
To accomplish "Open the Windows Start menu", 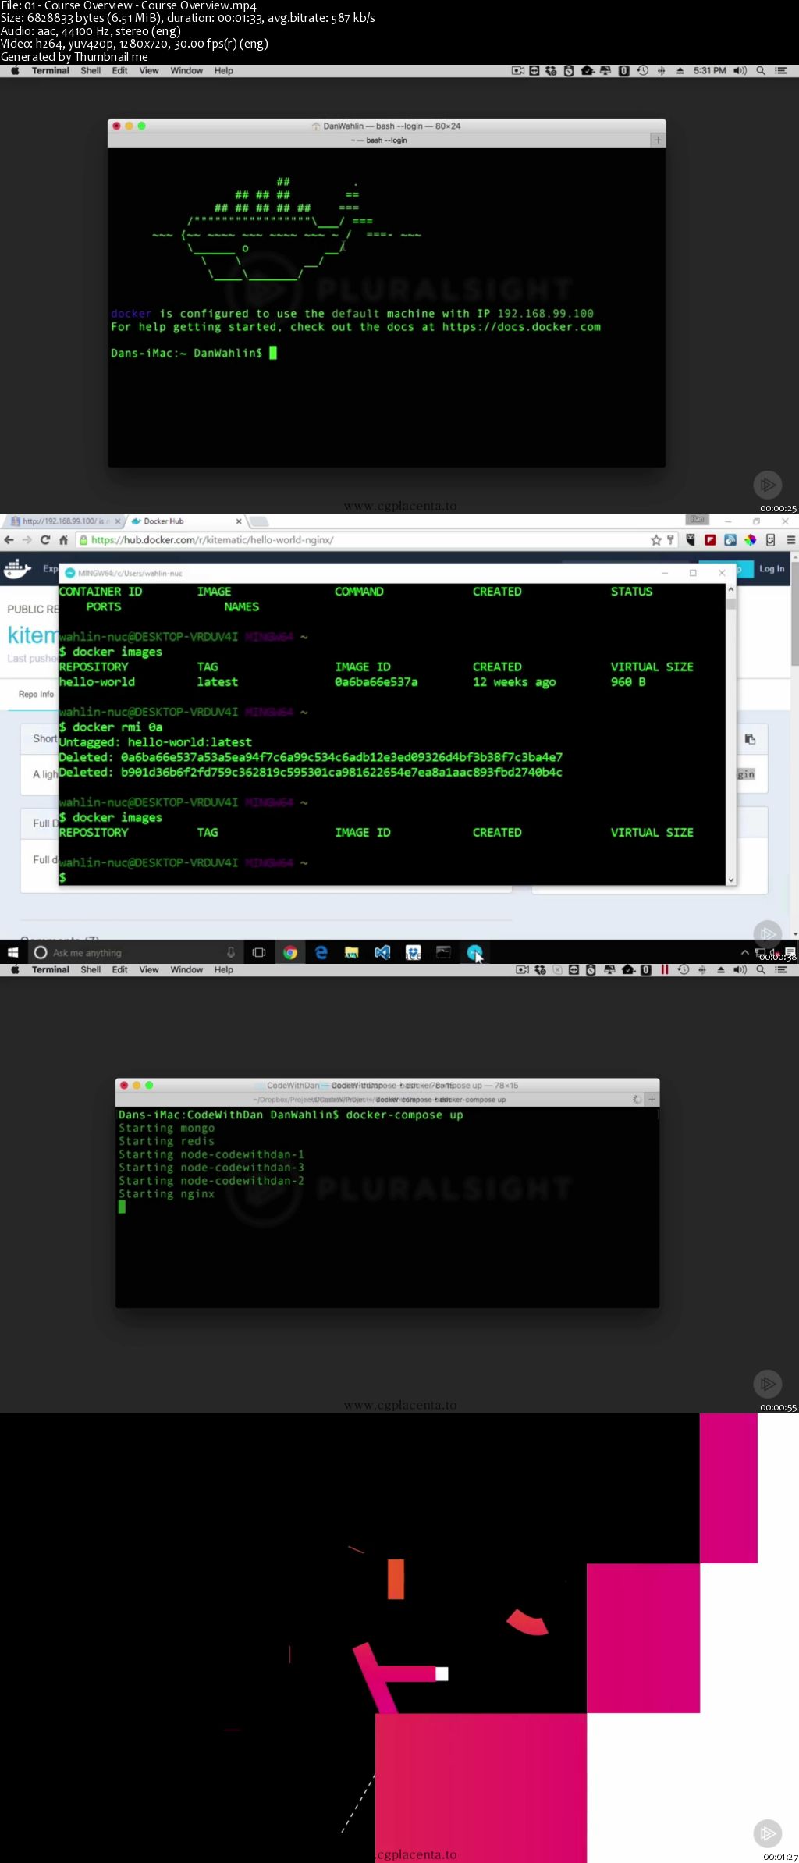I will point(12,953).
